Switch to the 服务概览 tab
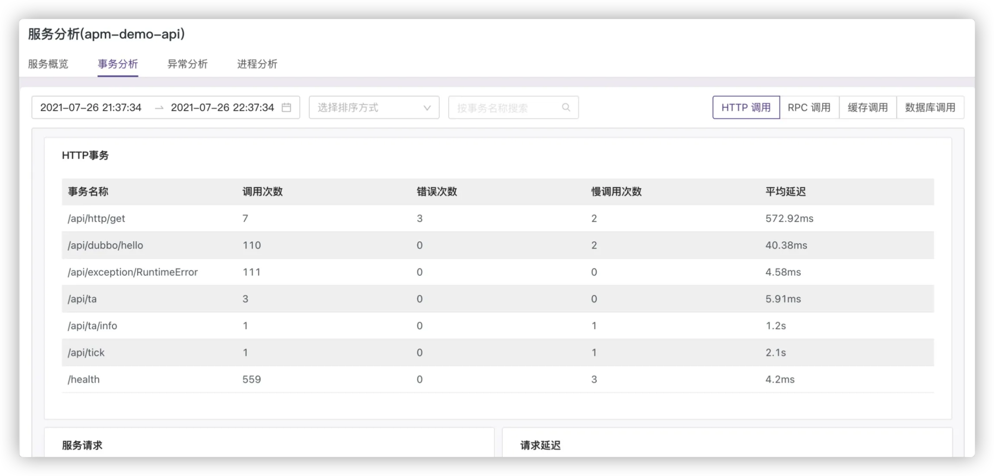Viewport: 994px width, 476px height. tap(48, 64)
